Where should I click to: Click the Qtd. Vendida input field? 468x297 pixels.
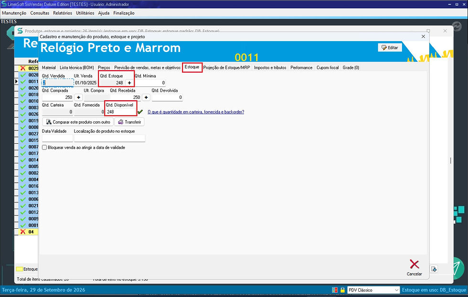(x=58, y=83)
